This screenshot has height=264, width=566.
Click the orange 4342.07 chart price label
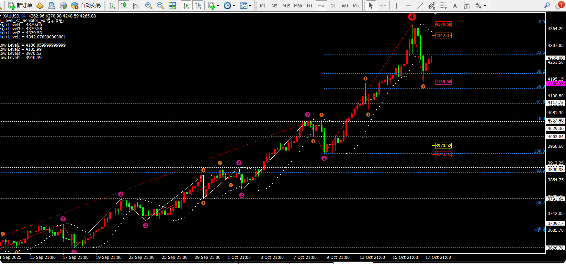point(443,36)
